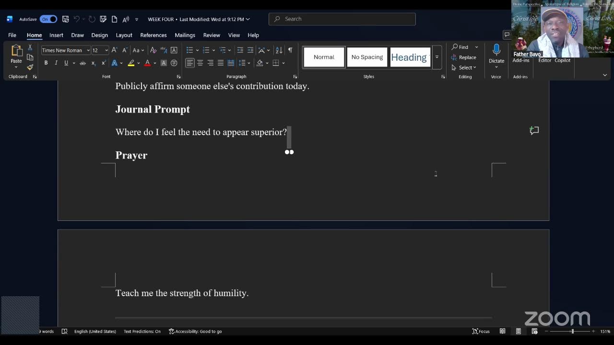Activate the Format Painter brush
This screenshot has width=614, height=345.
point(30,67)
